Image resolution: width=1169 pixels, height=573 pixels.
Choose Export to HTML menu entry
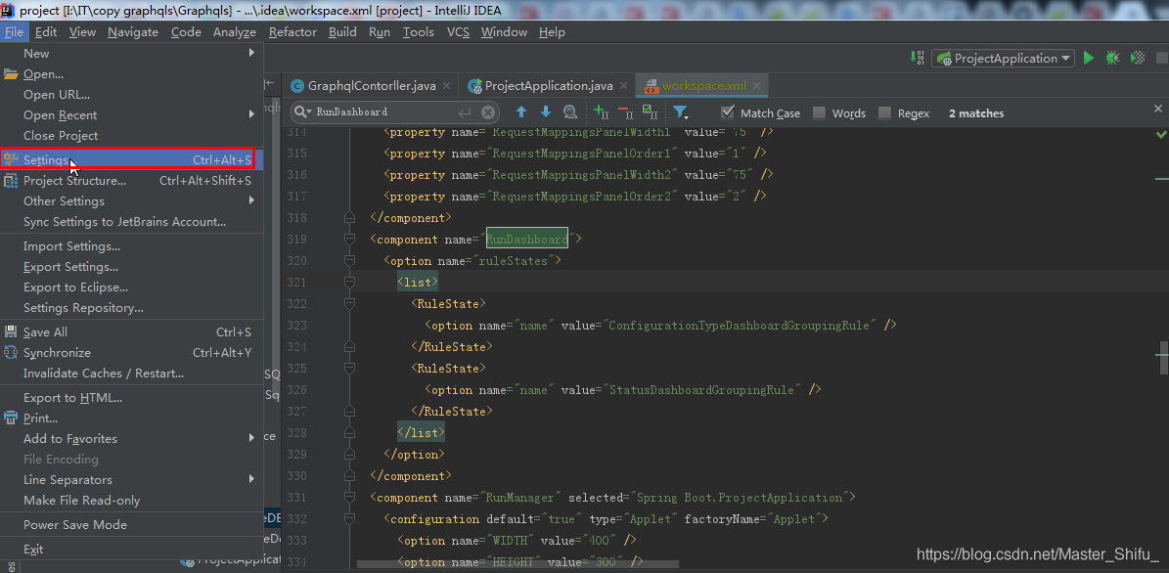[x=131, y=397]
